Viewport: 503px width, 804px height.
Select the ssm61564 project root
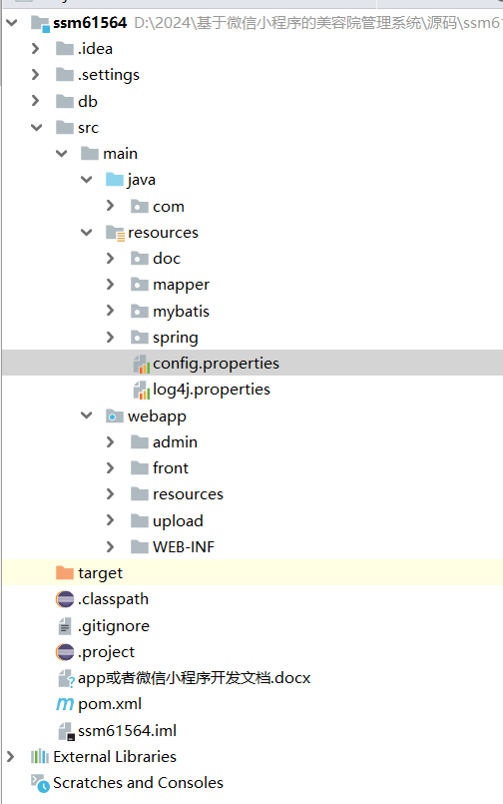[x=90, y=23]
